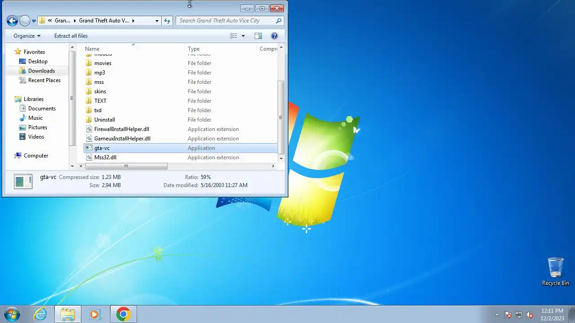Show the preview pane
The image size is (575, 323).
point(258,36)
